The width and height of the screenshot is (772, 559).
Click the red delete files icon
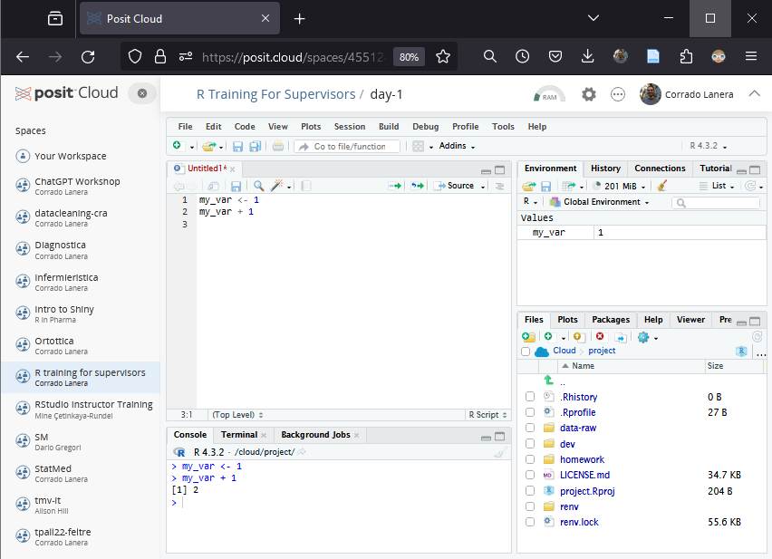click(600, 336)
